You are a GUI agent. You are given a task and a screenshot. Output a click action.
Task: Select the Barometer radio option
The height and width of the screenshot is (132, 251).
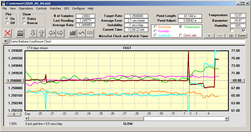[x=155, y=27]
